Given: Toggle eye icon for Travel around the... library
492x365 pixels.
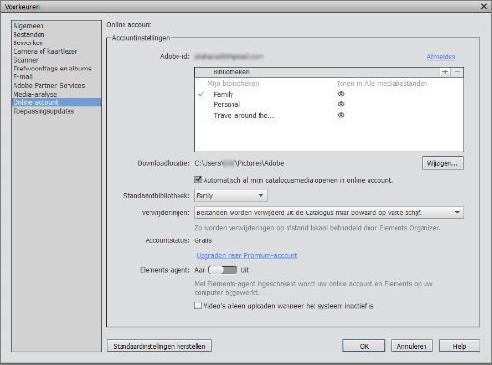Looking at the screenshot, I should point(341,115).
